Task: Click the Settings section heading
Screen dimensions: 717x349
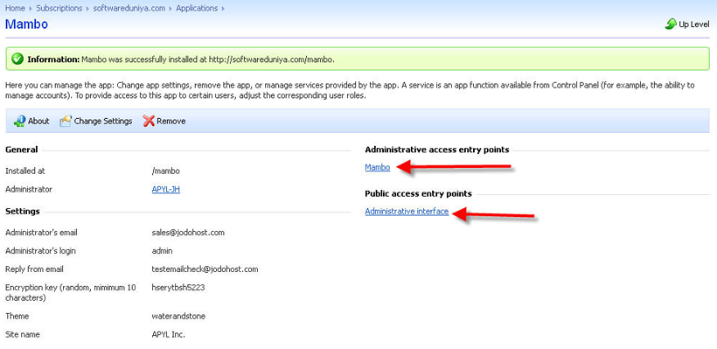Action: [23, 212]
